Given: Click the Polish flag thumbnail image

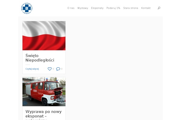Looking at the screenshot, I should [44, 36].
